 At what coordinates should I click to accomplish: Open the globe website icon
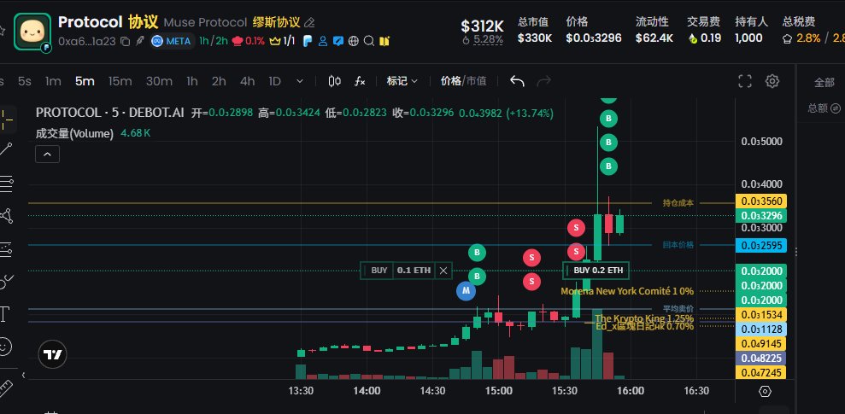click(354, 41)
